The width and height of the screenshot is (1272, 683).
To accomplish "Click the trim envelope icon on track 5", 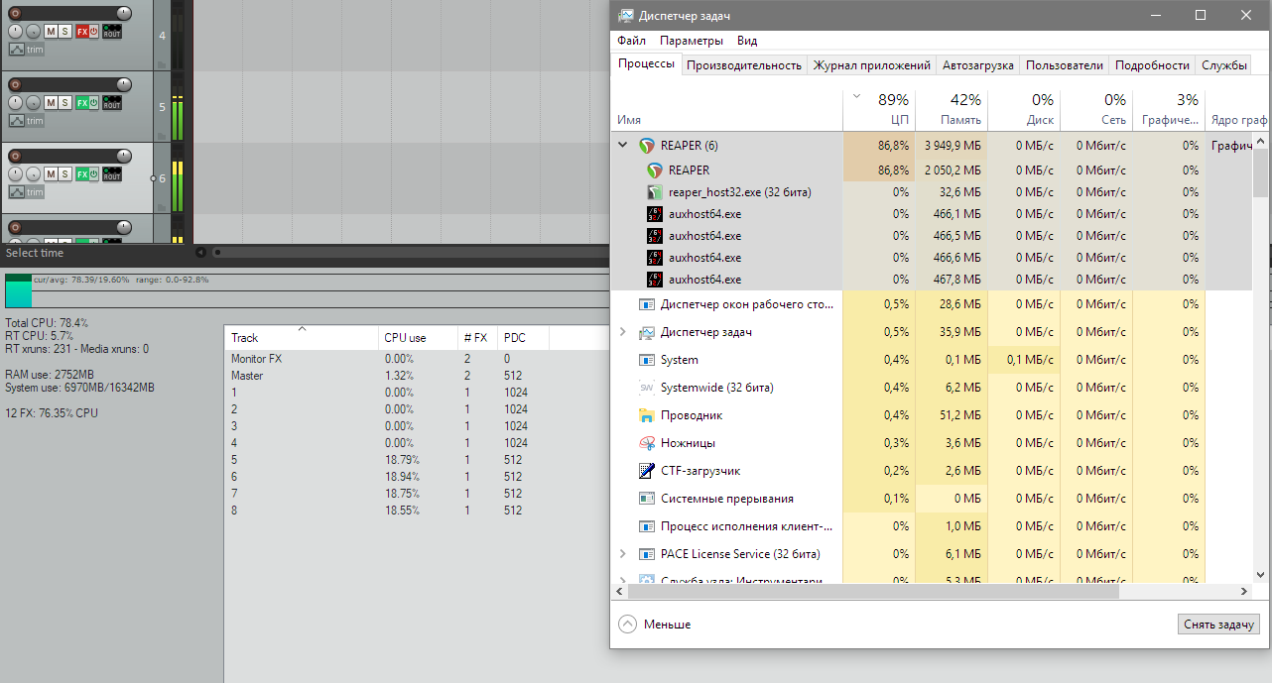I will point(17,121).
